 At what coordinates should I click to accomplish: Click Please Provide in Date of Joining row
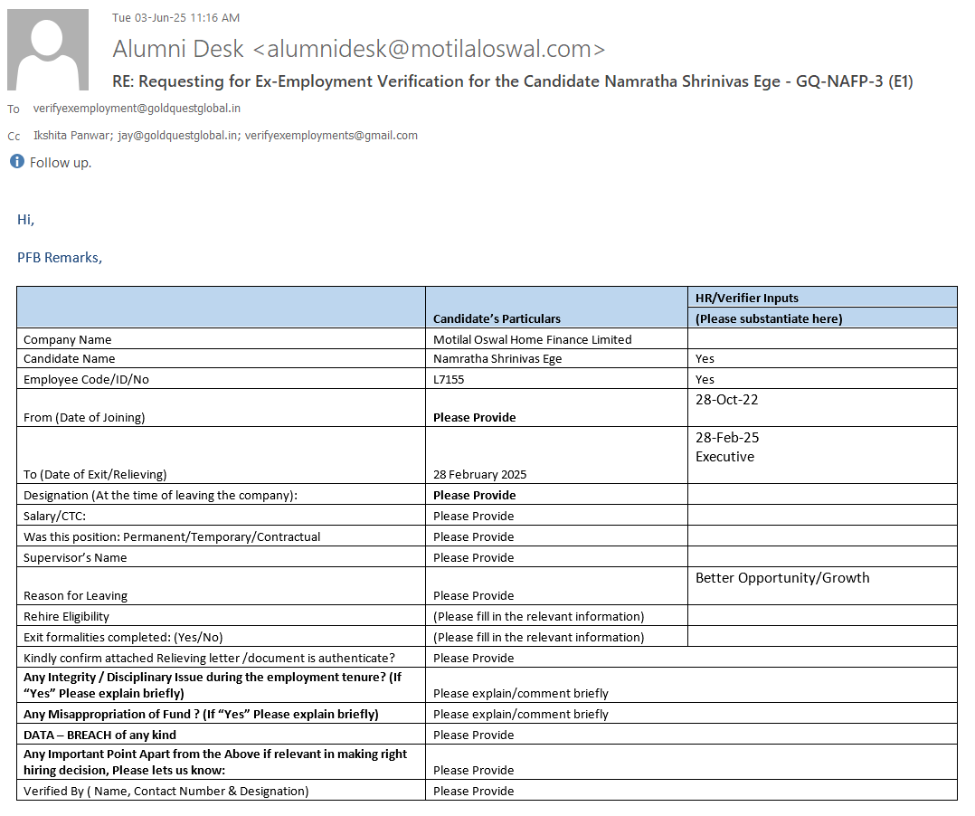pos(475,417)
